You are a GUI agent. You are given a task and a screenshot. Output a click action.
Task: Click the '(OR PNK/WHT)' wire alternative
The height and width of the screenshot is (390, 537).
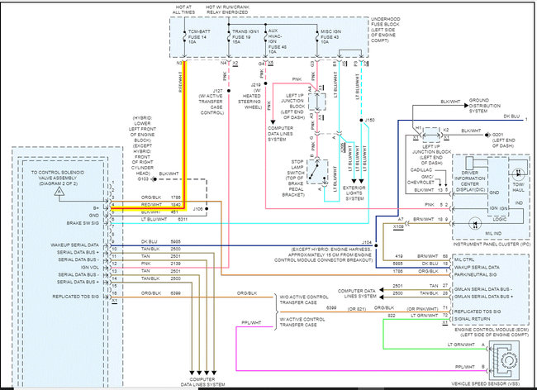tap(422, 309)
